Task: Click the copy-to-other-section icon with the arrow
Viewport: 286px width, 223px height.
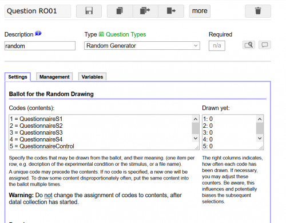Action: point(145,11)
